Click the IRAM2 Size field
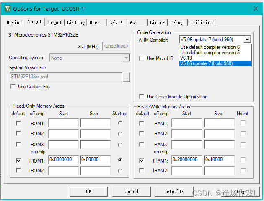 point(220,171)
